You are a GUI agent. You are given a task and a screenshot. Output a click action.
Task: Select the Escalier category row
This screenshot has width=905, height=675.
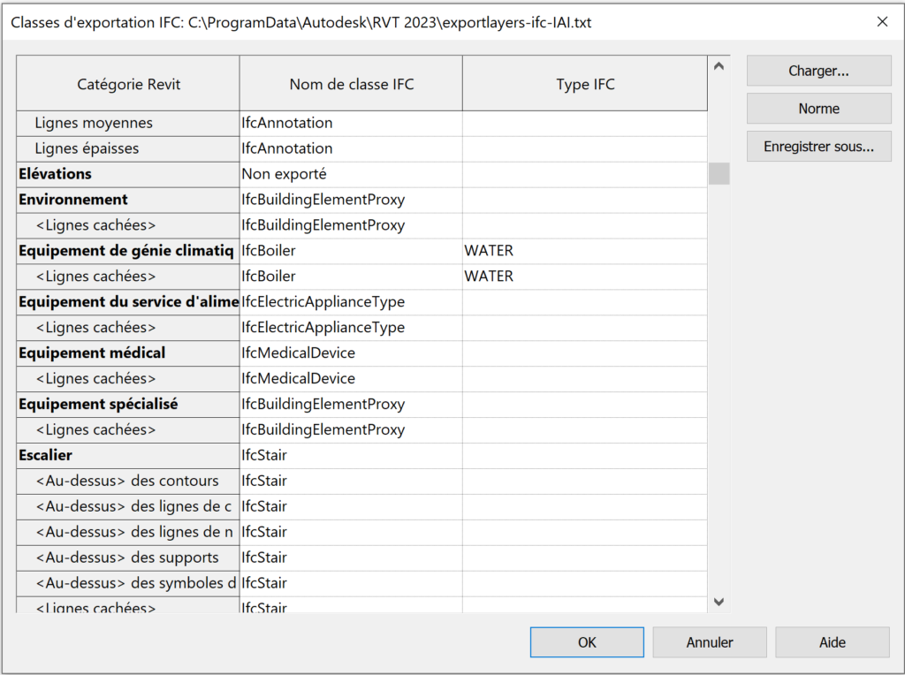[x=128, y=456]
